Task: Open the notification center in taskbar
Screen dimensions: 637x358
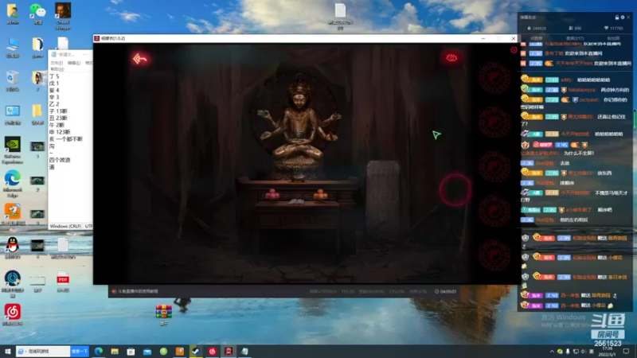Action: (x=626, y=351)
